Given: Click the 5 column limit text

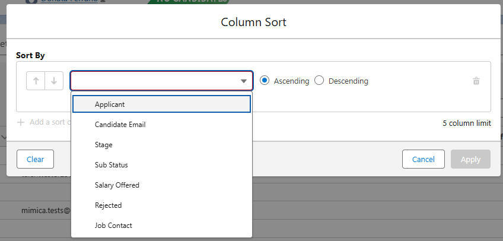Looking at the screenshot, I should 466,123.
